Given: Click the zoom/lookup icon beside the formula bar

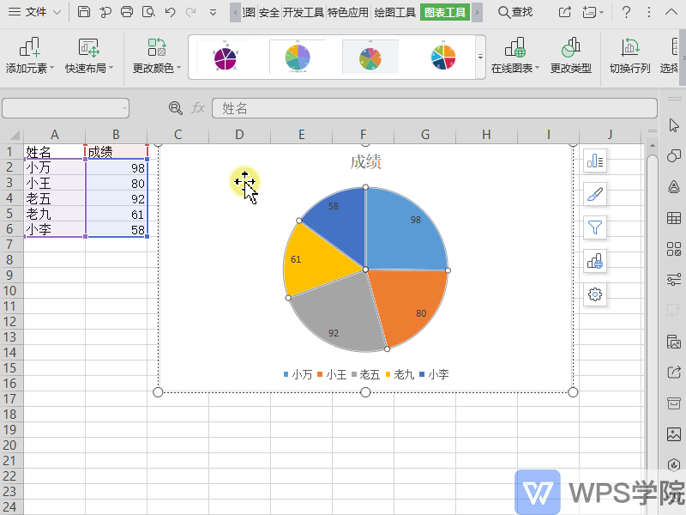Looking at the screenshot, I should (x=176, y=108).
